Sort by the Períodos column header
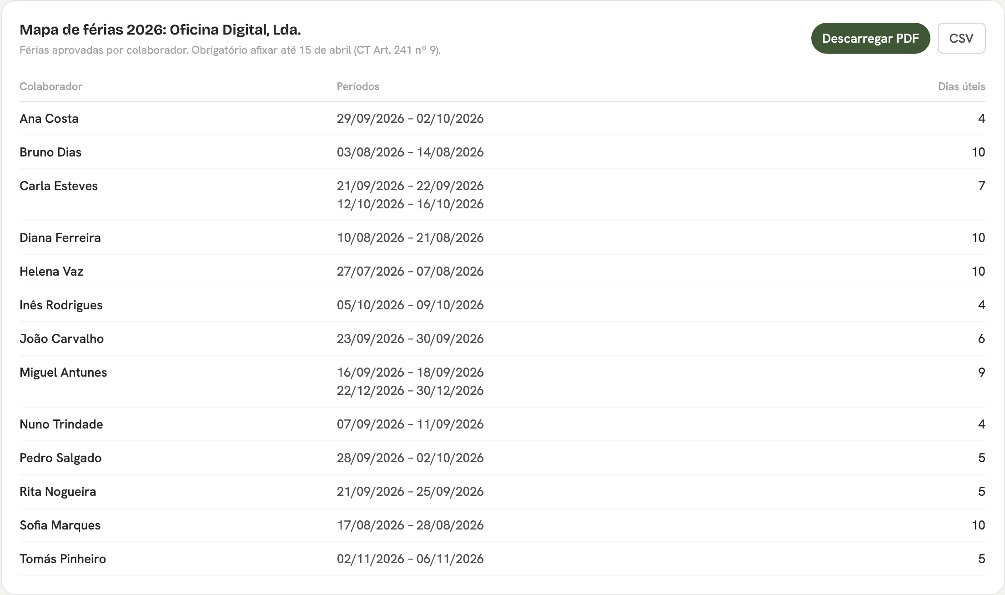Image resolution: width=1005 pixels, height=595 pixels. 358,86
